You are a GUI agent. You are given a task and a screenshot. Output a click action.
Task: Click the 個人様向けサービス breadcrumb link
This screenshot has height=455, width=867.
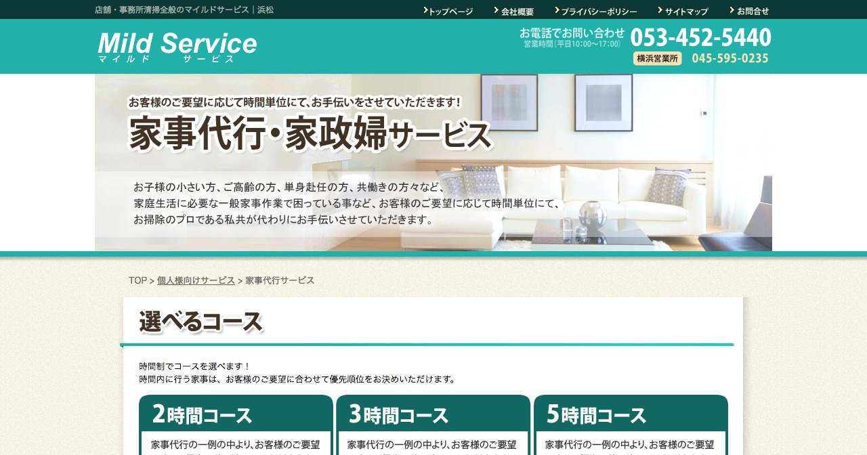[196, 280]
